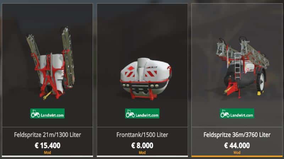
Task: Click Mod label under € 15.400
Action: coord(48,153)
